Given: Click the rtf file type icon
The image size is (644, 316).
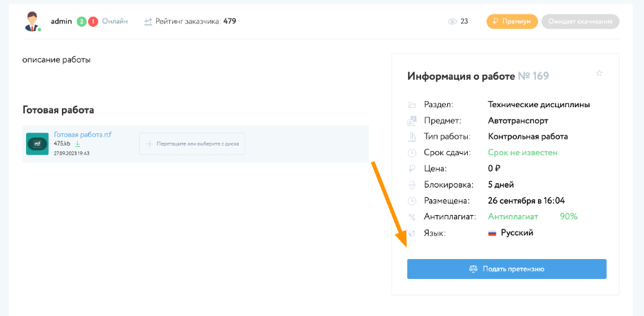Looking at the screenshot, I should (37, 144).
